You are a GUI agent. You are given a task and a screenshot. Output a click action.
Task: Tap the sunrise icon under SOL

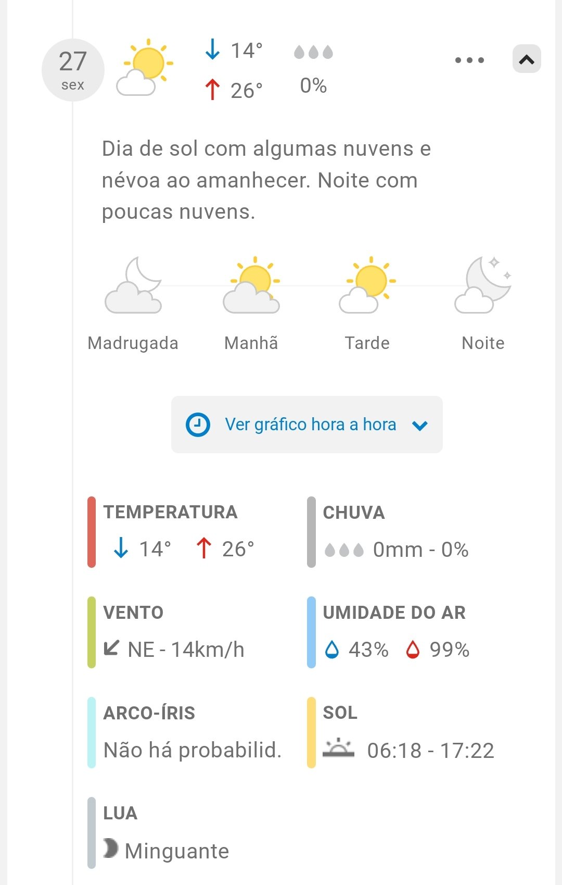pos(338,749)
